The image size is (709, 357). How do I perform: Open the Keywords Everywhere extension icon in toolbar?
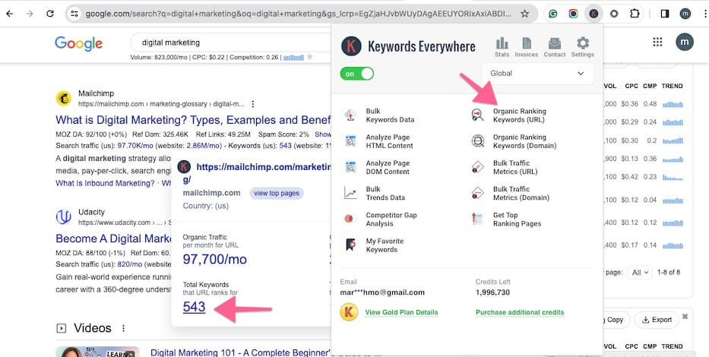pyautogui.click(x=593, y=14)
